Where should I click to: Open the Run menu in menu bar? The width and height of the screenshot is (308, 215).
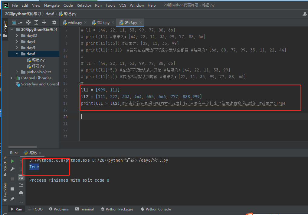[98, 5]
